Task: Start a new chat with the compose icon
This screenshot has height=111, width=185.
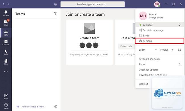Action: [x=55, y=4]
